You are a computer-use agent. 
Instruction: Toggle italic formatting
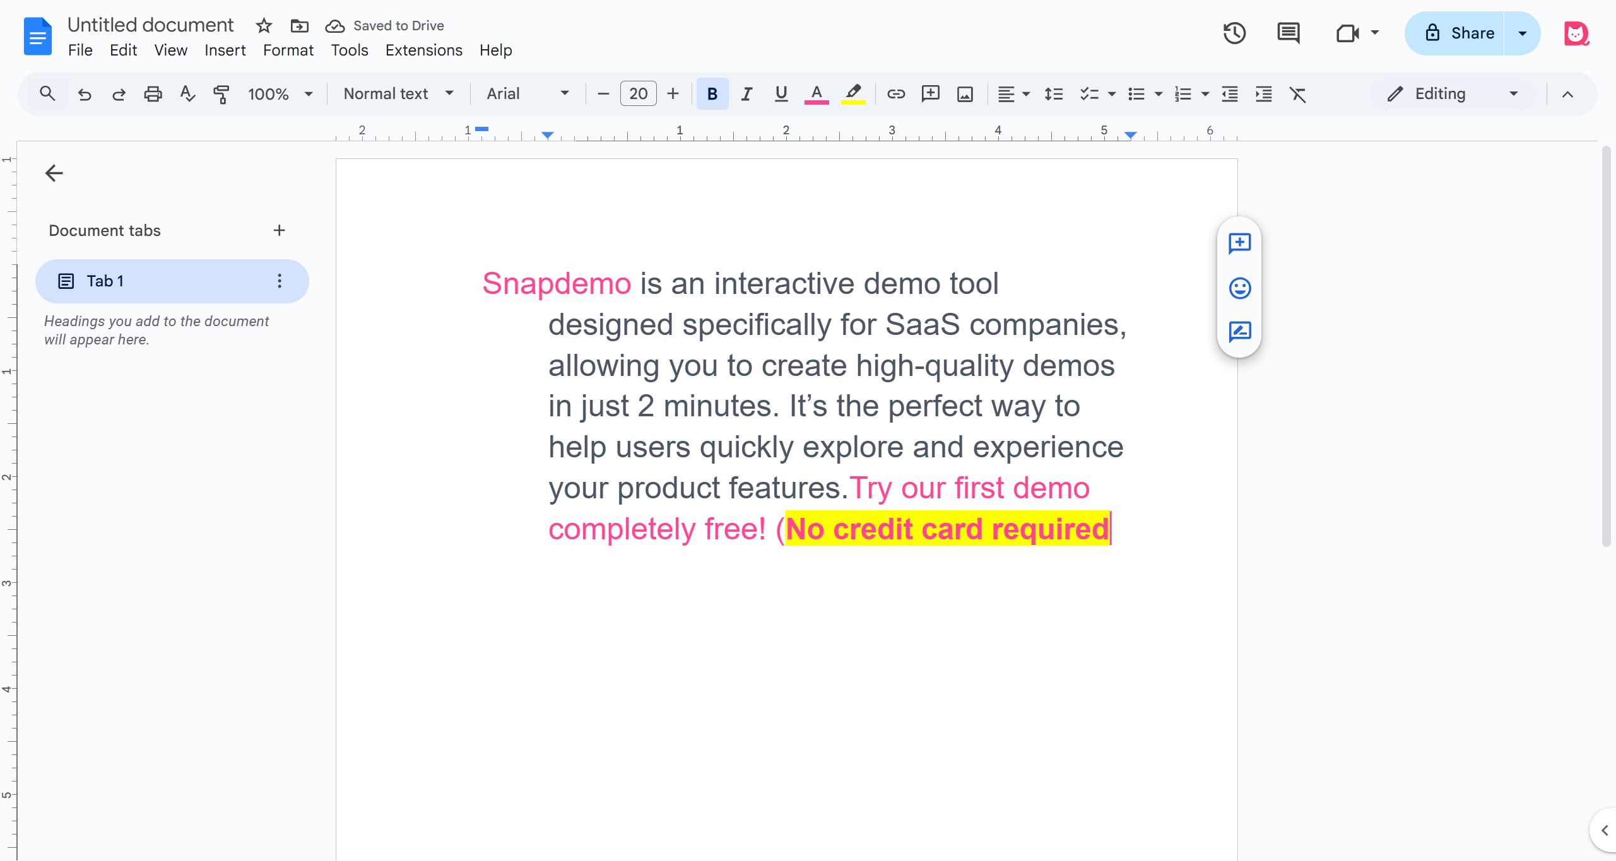click(746, 94)
